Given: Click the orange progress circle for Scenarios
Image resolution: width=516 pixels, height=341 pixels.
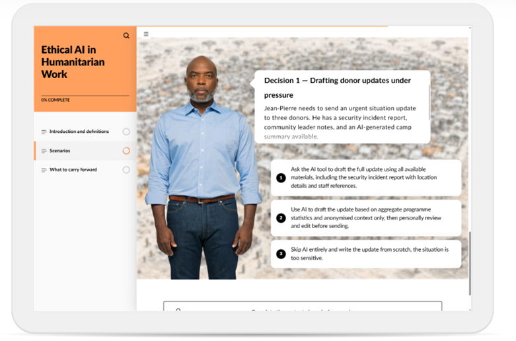Looking at the screenshot, I should tap(126, 151).
